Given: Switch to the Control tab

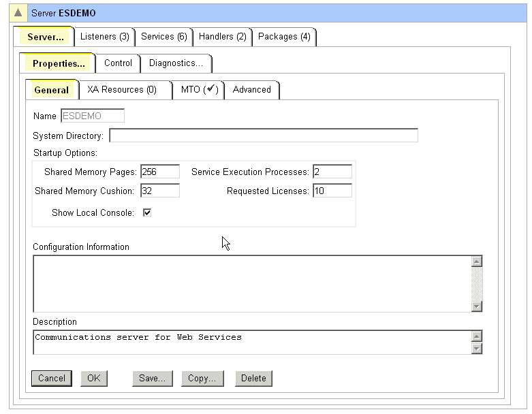Looking at the screenshot, I should pyautogui.click(x=118, y=63).
